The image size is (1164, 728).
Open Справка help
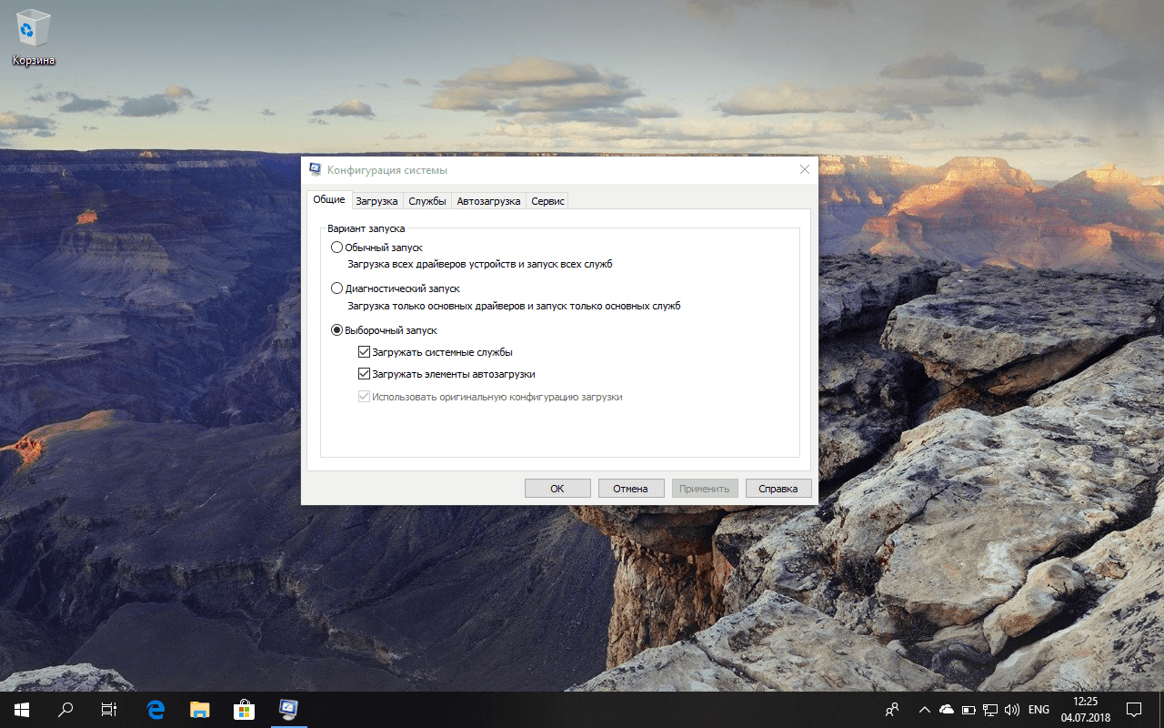point(778,488)
